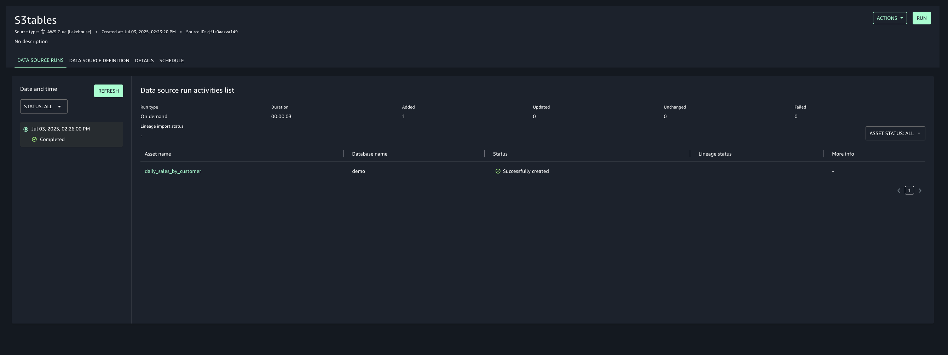Switch to the Data Source Definition tab
This screenshot has width=948, height=355.
pyautogui.click(x=99, y=61)
